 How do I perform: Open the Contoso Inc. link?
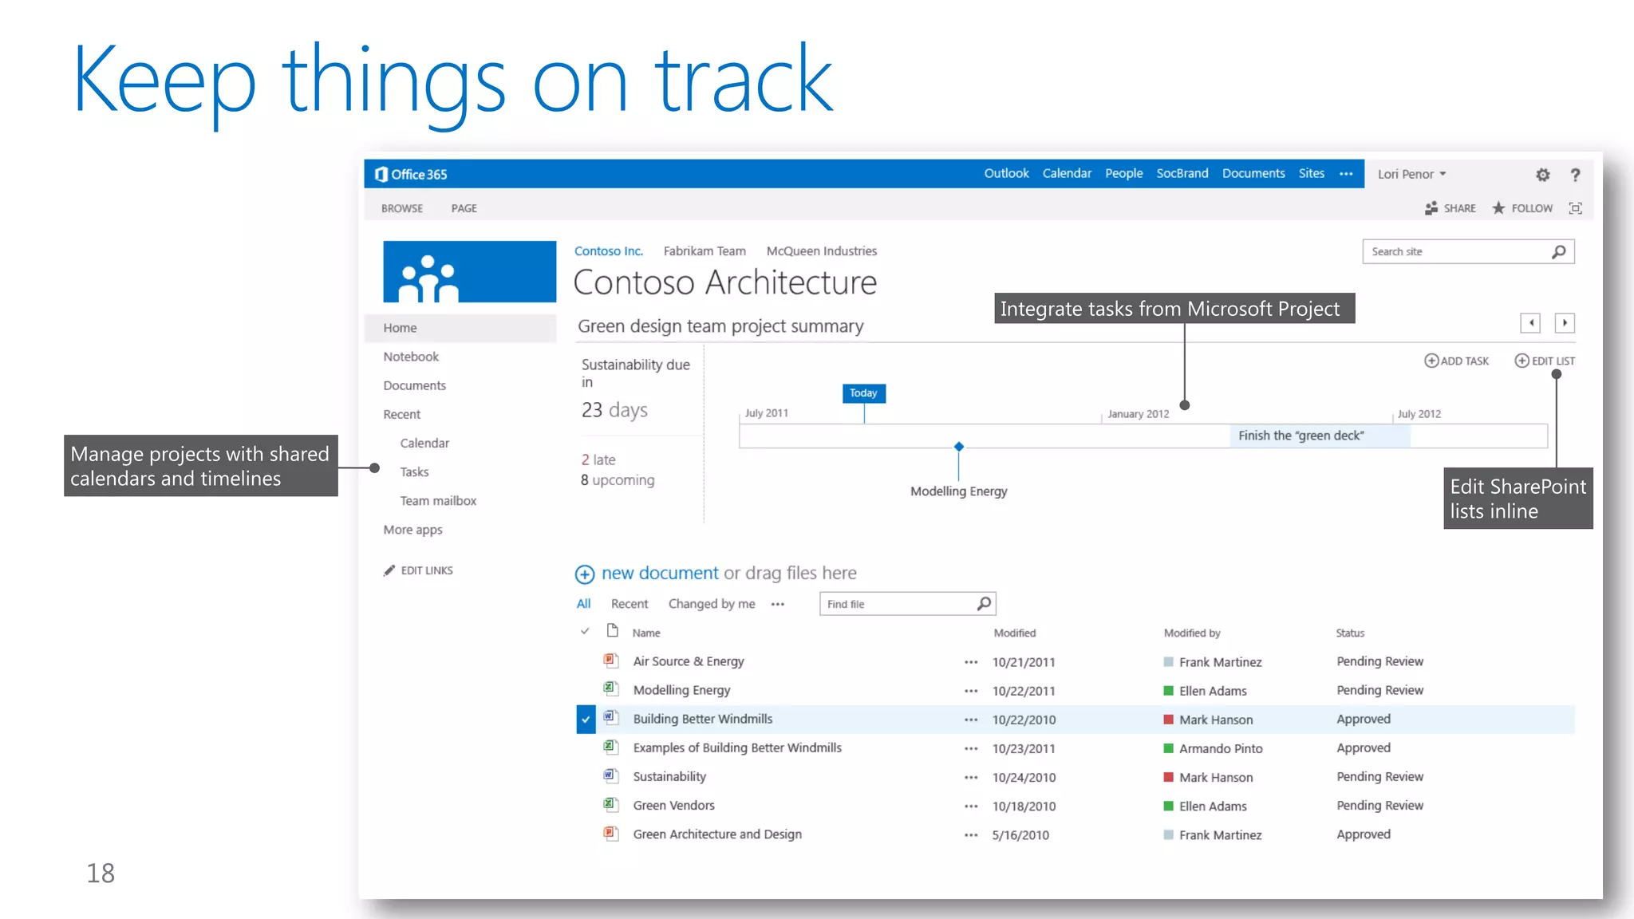pos(608,251)
